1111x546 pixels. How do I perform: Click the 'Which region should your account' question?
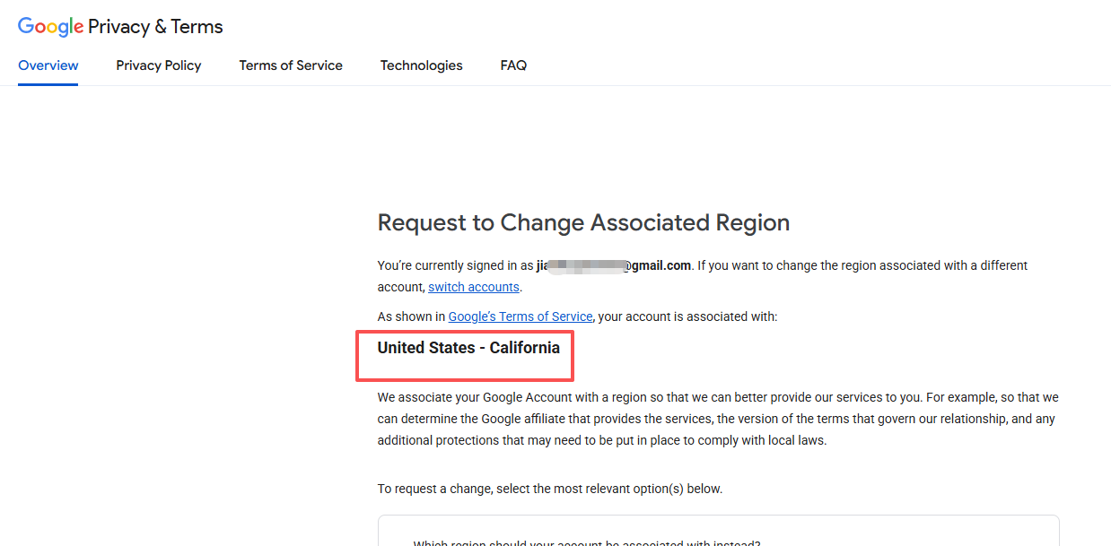(587, 542)
